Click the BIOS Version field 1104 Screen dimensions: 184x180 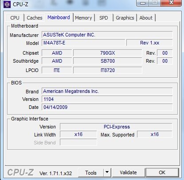pyautogui.click(x=107, y=99)
